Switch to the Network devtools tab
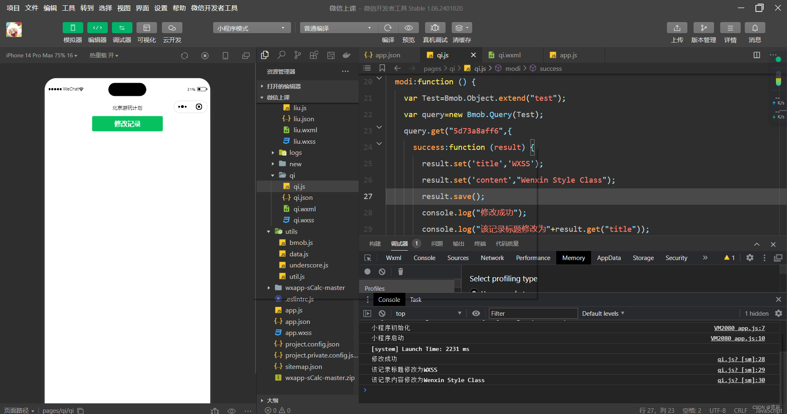Image resolution: width=787 pixels, height=414 pixels. 492,258
